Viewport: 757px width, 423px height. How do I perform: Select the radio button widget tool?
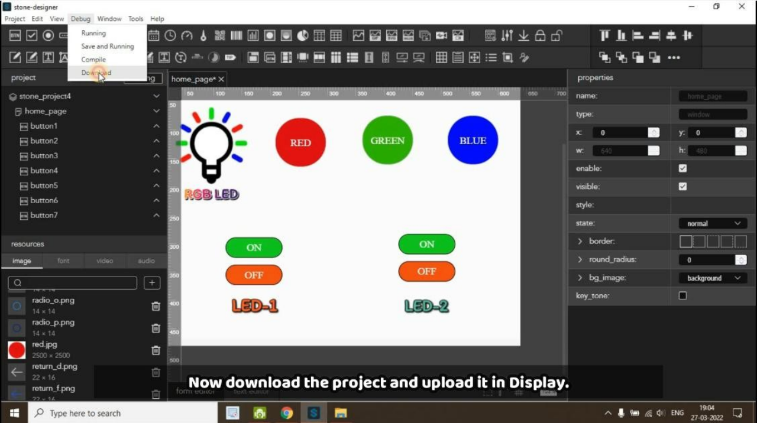tap(48, 35)
